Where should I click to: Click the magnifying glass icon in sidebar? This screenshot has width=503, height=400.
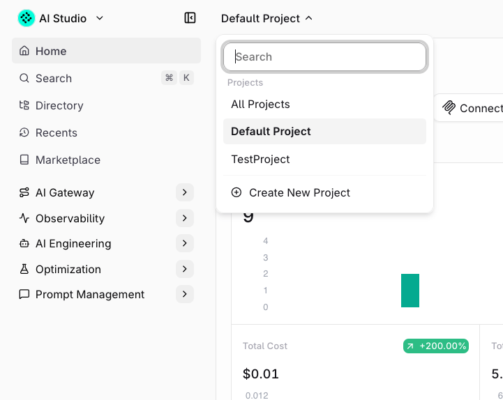pyautogui.click(x=24, y=78)
